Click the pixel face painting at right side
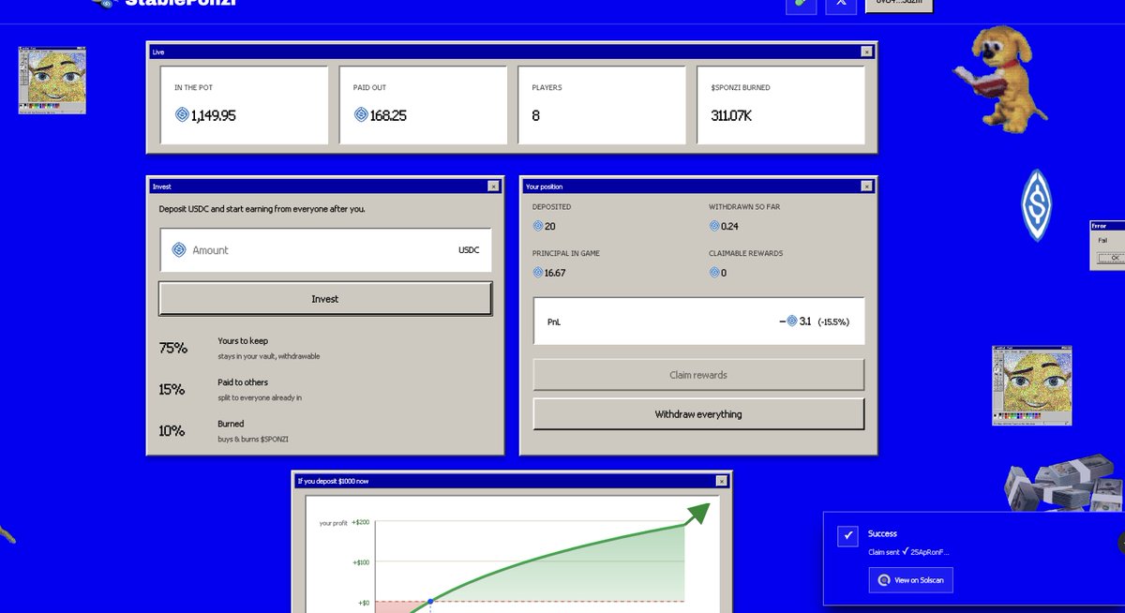 point(1031,383)
